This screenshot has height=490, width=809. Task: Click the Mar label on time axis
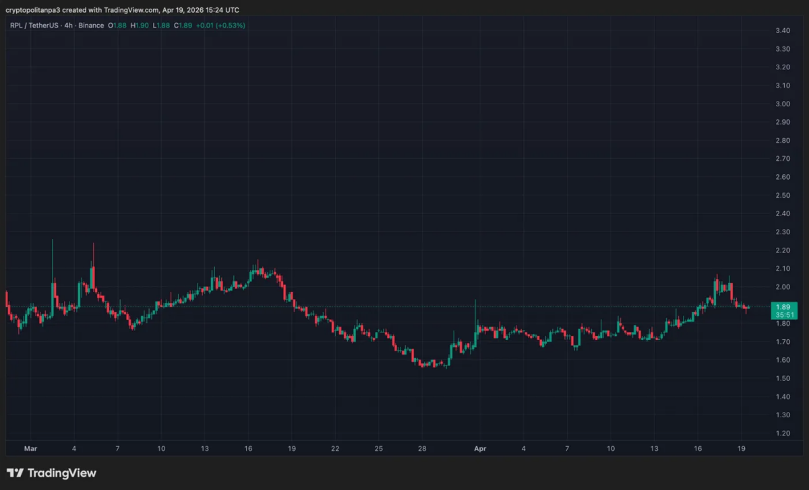tap(30, 448)
